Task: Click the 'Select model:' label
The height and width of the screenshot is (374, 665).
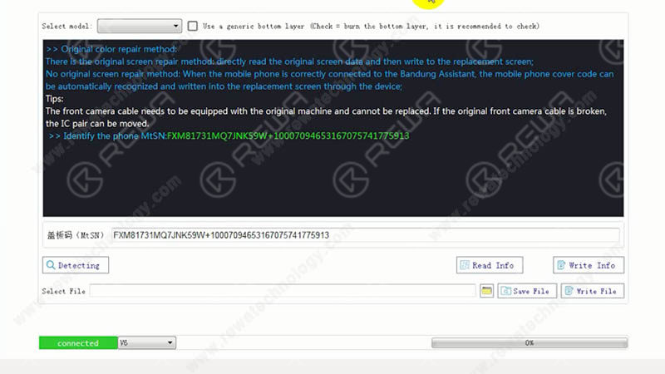Action: (66, 27)
